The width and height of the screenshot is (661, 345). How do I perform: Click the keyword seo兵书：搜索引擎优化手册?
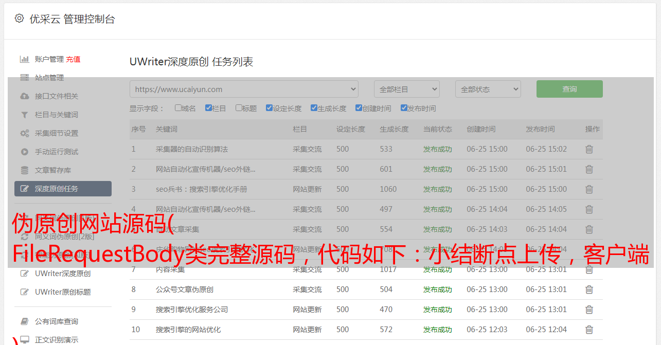[202, 189]
